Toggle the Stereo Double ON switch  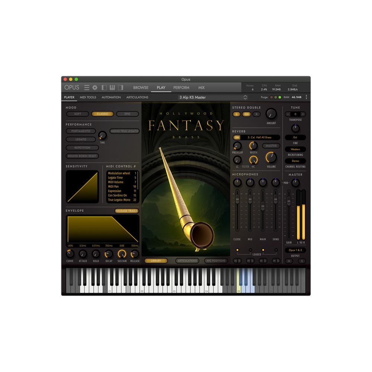(x=246, y=114)
